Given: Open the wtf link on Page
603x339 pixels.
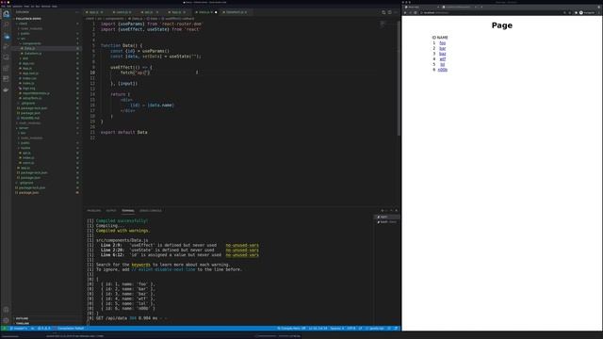Looking at the screenshot, I should point(443,59).
